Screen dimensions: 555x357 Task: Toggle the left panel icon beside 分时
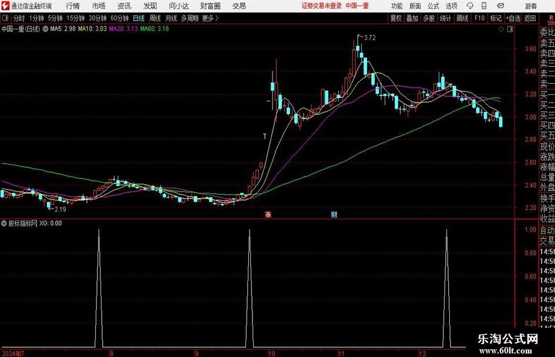point(5,18)
